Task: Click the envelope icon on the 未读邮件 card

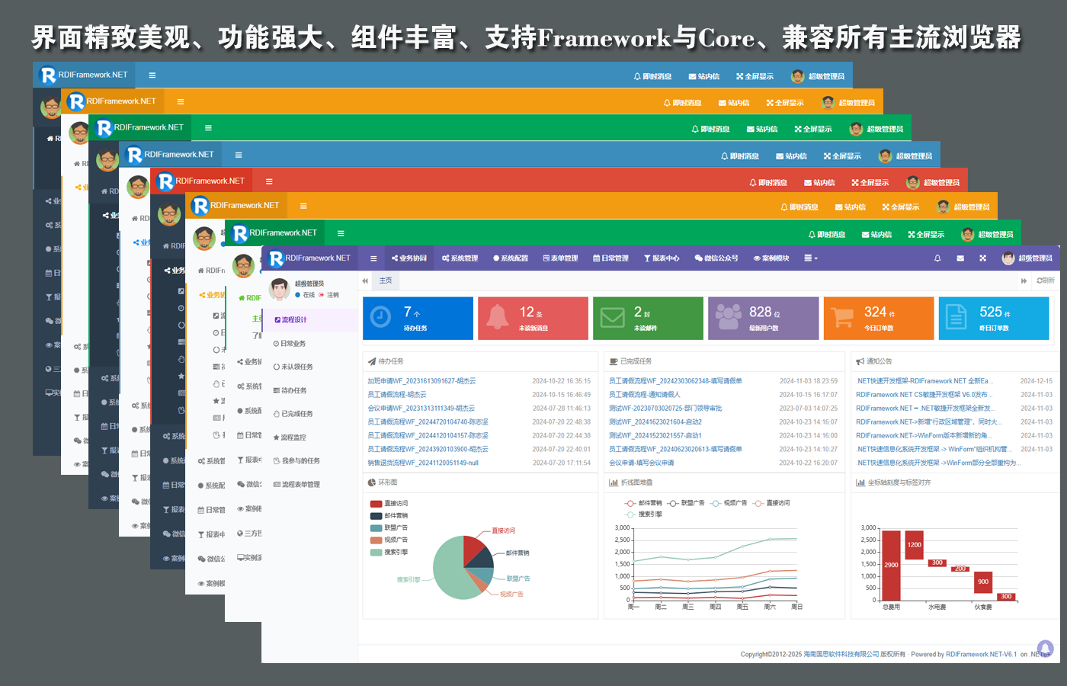Action: (x=613, y=317)
